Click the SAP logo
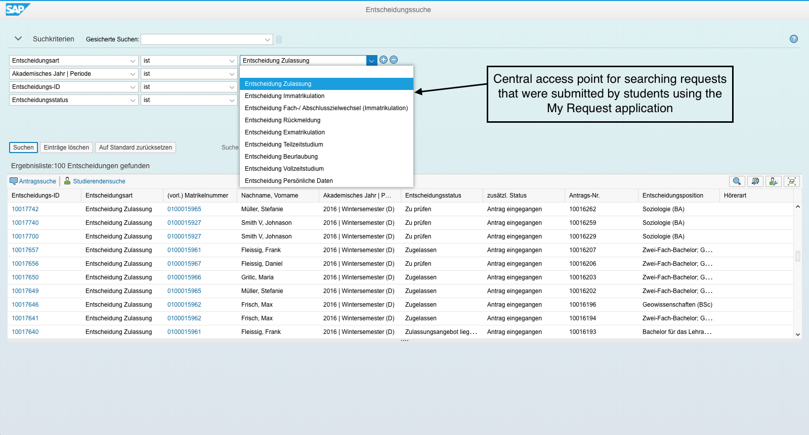This screenshot has height=435, width=809. point(18,9)
